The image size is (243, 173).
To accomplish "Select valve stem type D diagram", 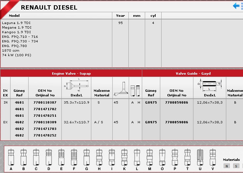I will pyautogui.click(x=49, y=158).
